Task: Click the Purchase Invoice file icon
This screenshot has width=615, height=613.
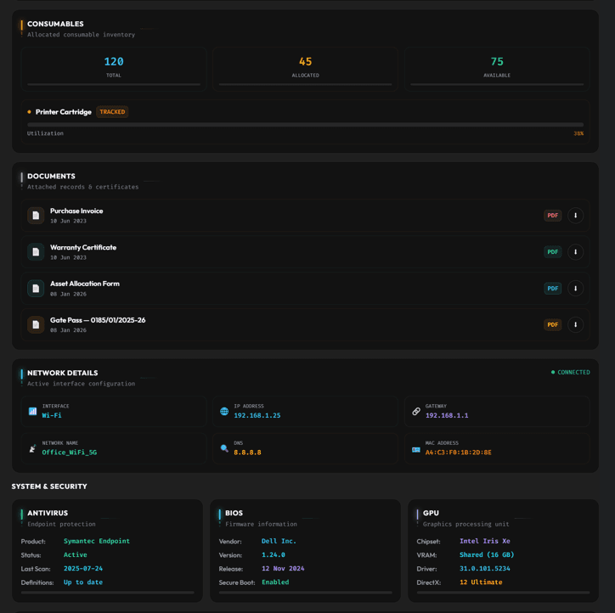Action: [36, 215]
